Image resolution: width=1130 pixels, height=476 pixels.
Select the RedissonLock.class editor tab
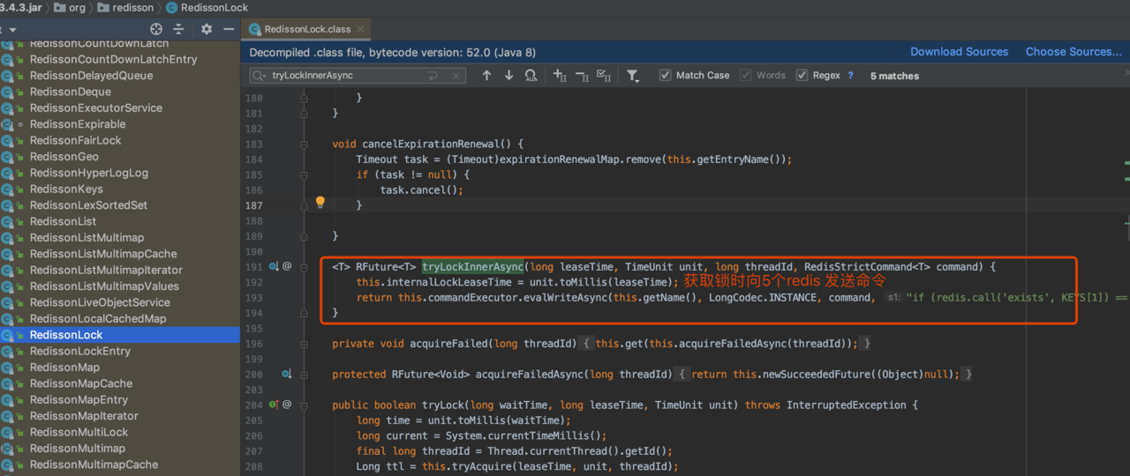point(306,29)
